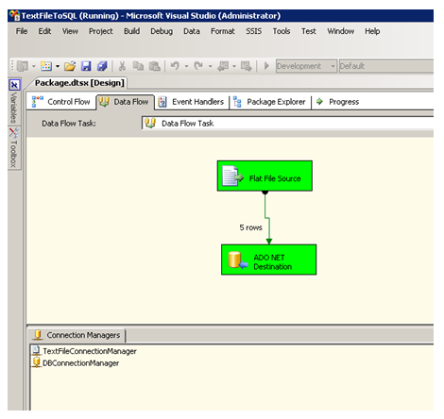Image resolution: width=444 pixels, height=419 pixels.
Task: Switch to the Control Flow tab
Action: (x=61, y=102)
